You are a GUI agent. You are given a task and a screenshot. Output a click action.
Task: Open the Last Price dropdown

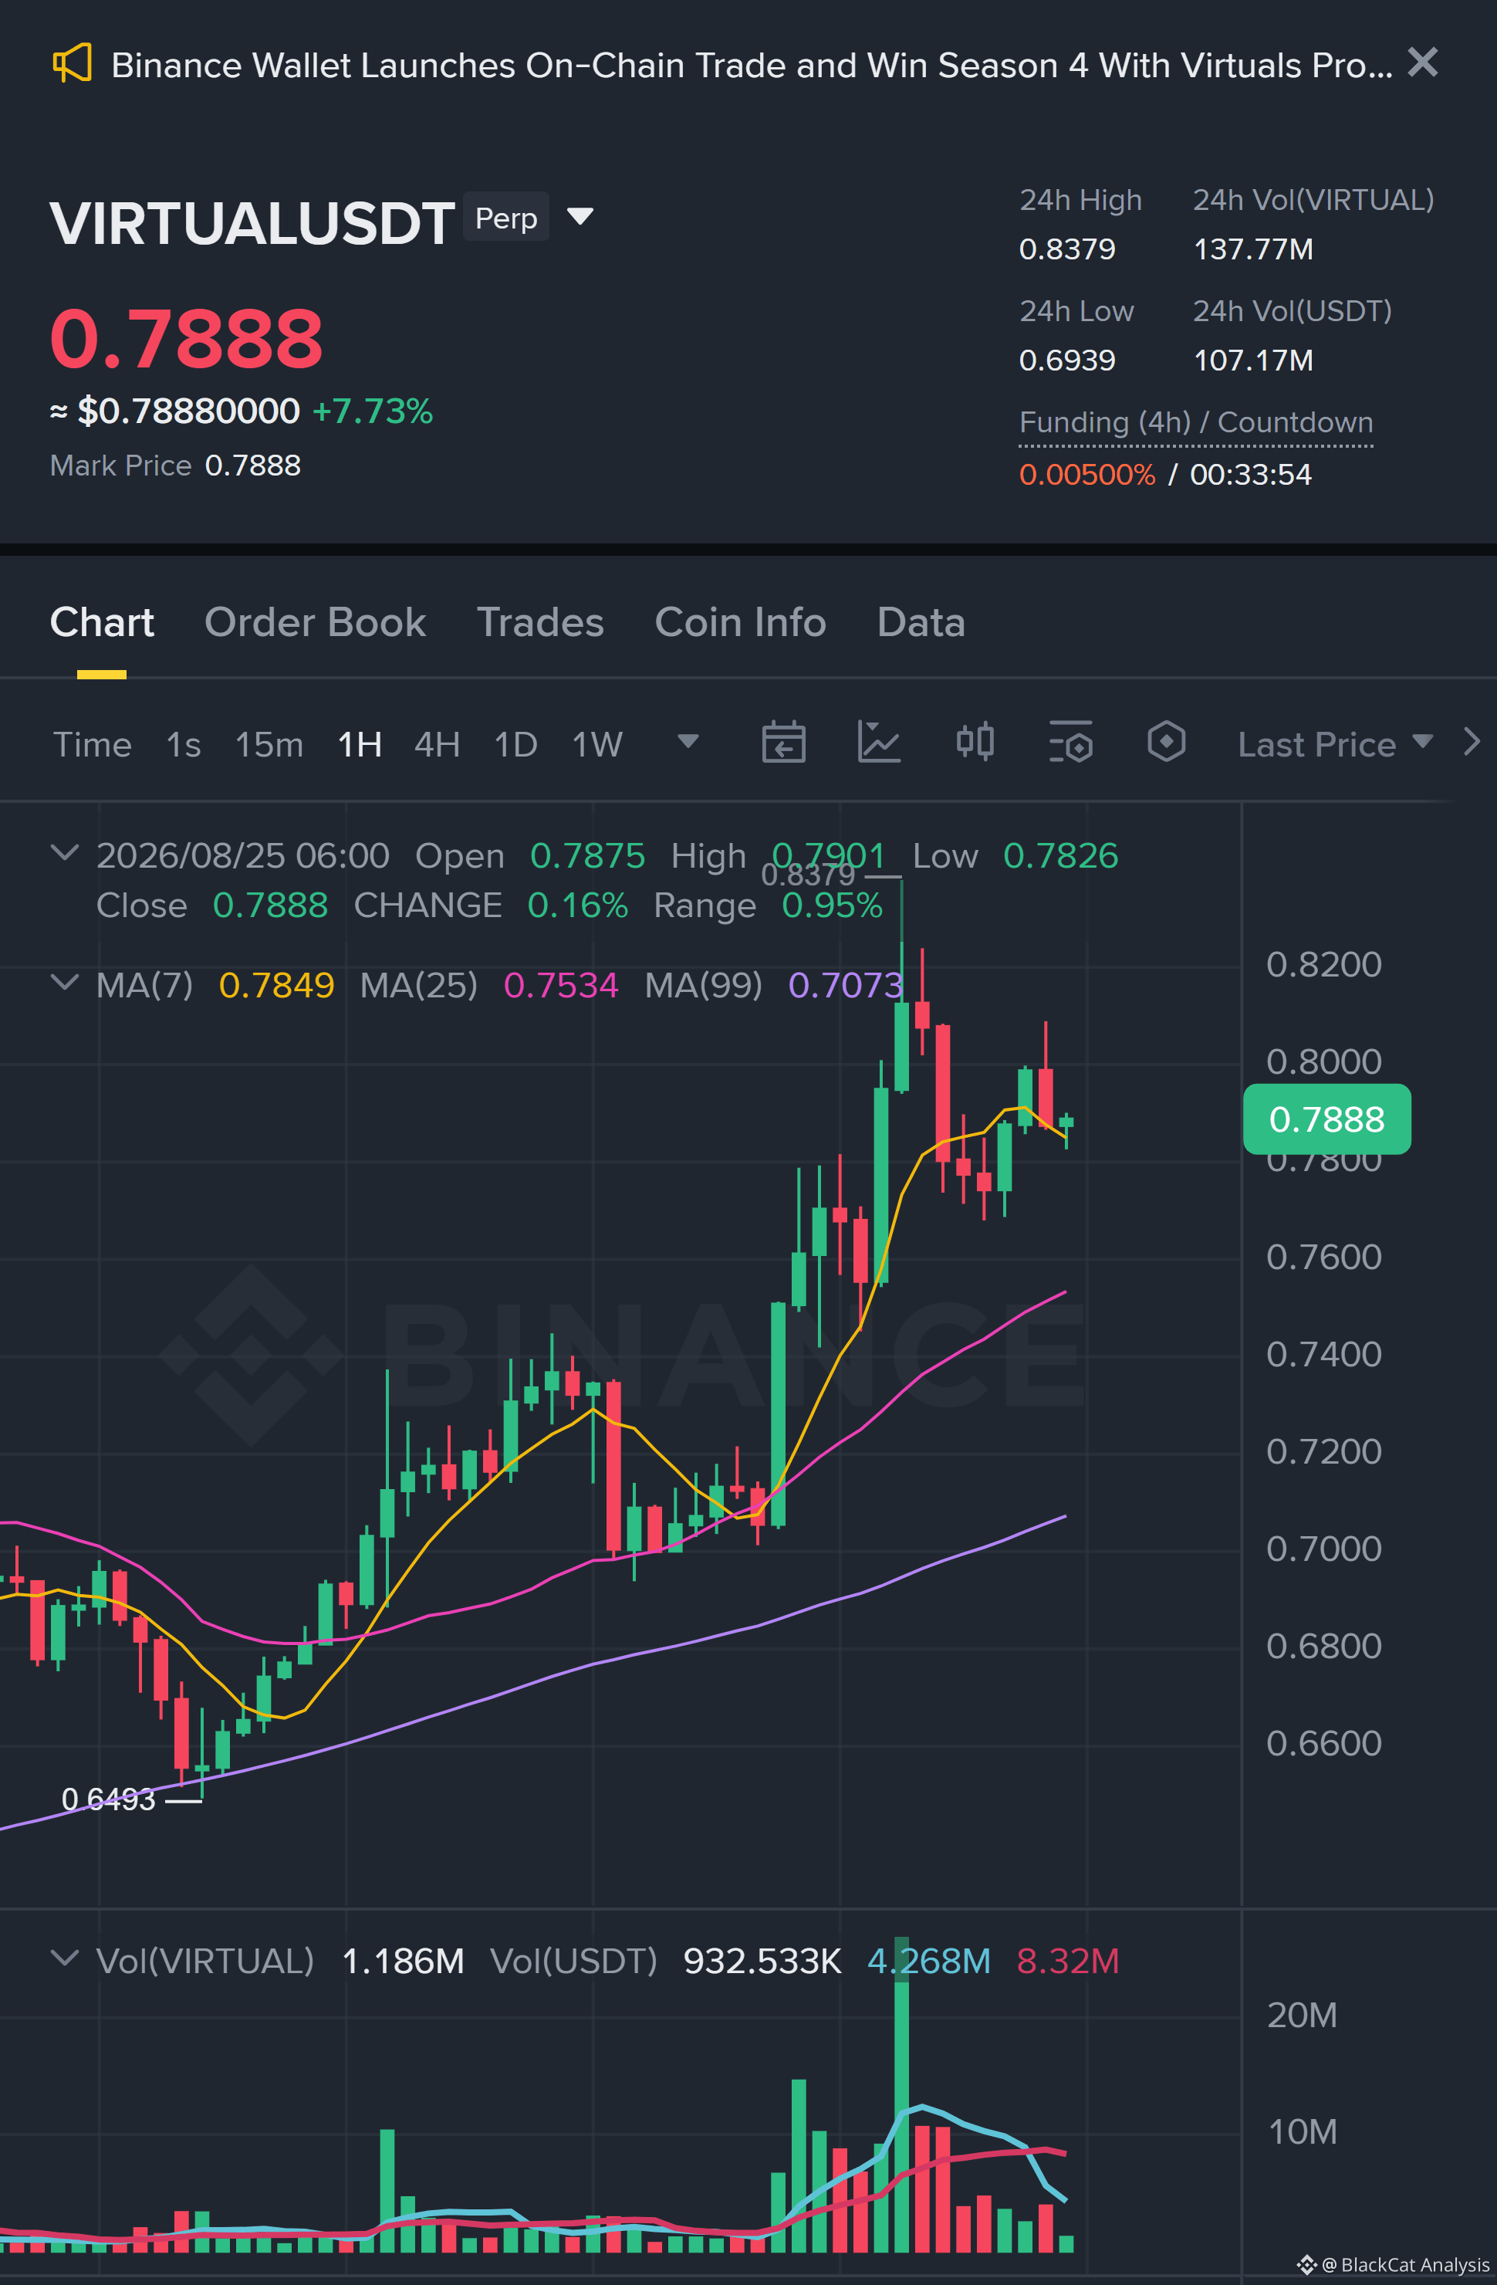[1336, 744]
